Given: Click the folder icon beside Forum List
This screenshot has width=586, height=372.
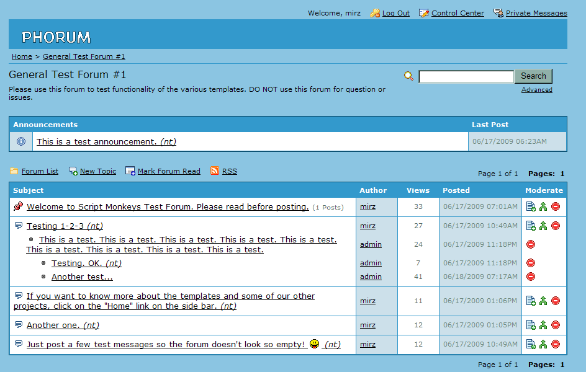Looking at the screenshot, I should (x=14, y=171).
